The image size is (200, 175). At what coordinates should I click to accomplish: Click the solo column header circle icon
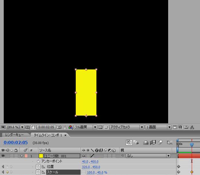pos(12,150)
